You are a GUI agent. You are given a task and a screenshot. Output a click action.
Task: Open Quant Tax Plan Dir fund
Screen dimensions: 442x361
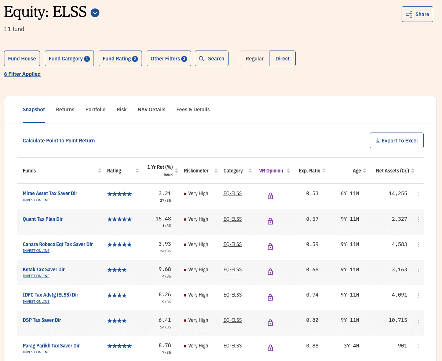pos(43,219)
